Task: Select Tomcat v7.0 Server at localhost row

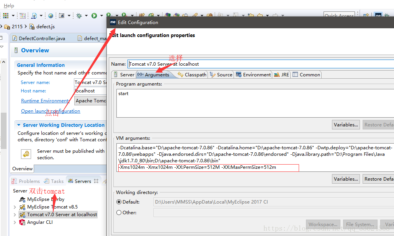Action: coord(58,215)
